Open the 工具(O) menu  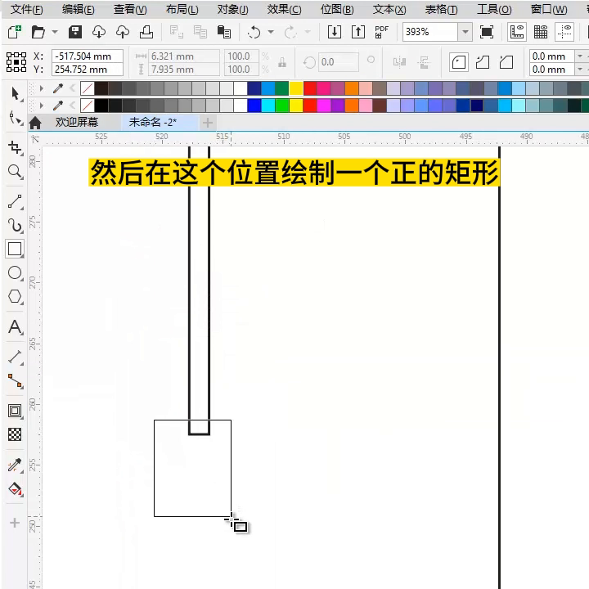[494, 9]
